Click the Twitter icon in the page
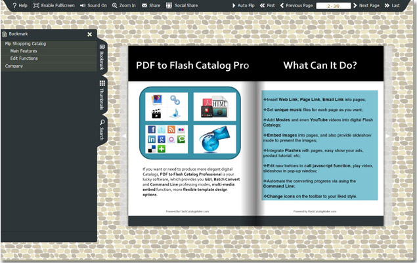 162,129
